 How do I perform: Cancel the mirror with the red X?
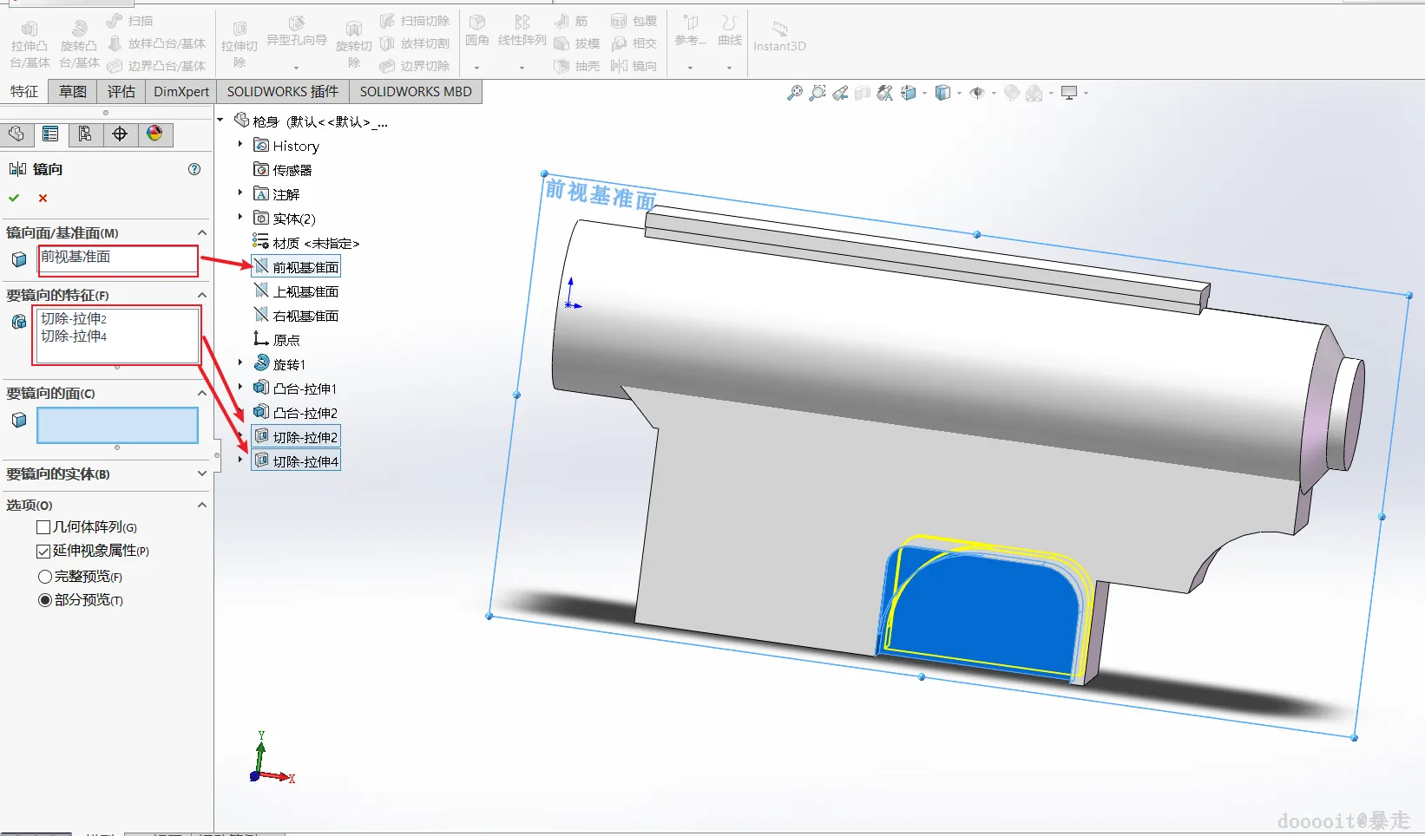[x=43, y=198]
